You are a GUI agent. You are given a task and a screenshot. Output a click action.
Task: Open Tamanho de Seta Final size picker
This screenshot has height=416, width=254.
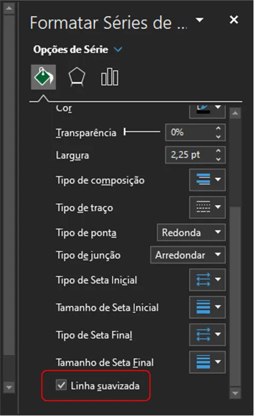[207, 362]
